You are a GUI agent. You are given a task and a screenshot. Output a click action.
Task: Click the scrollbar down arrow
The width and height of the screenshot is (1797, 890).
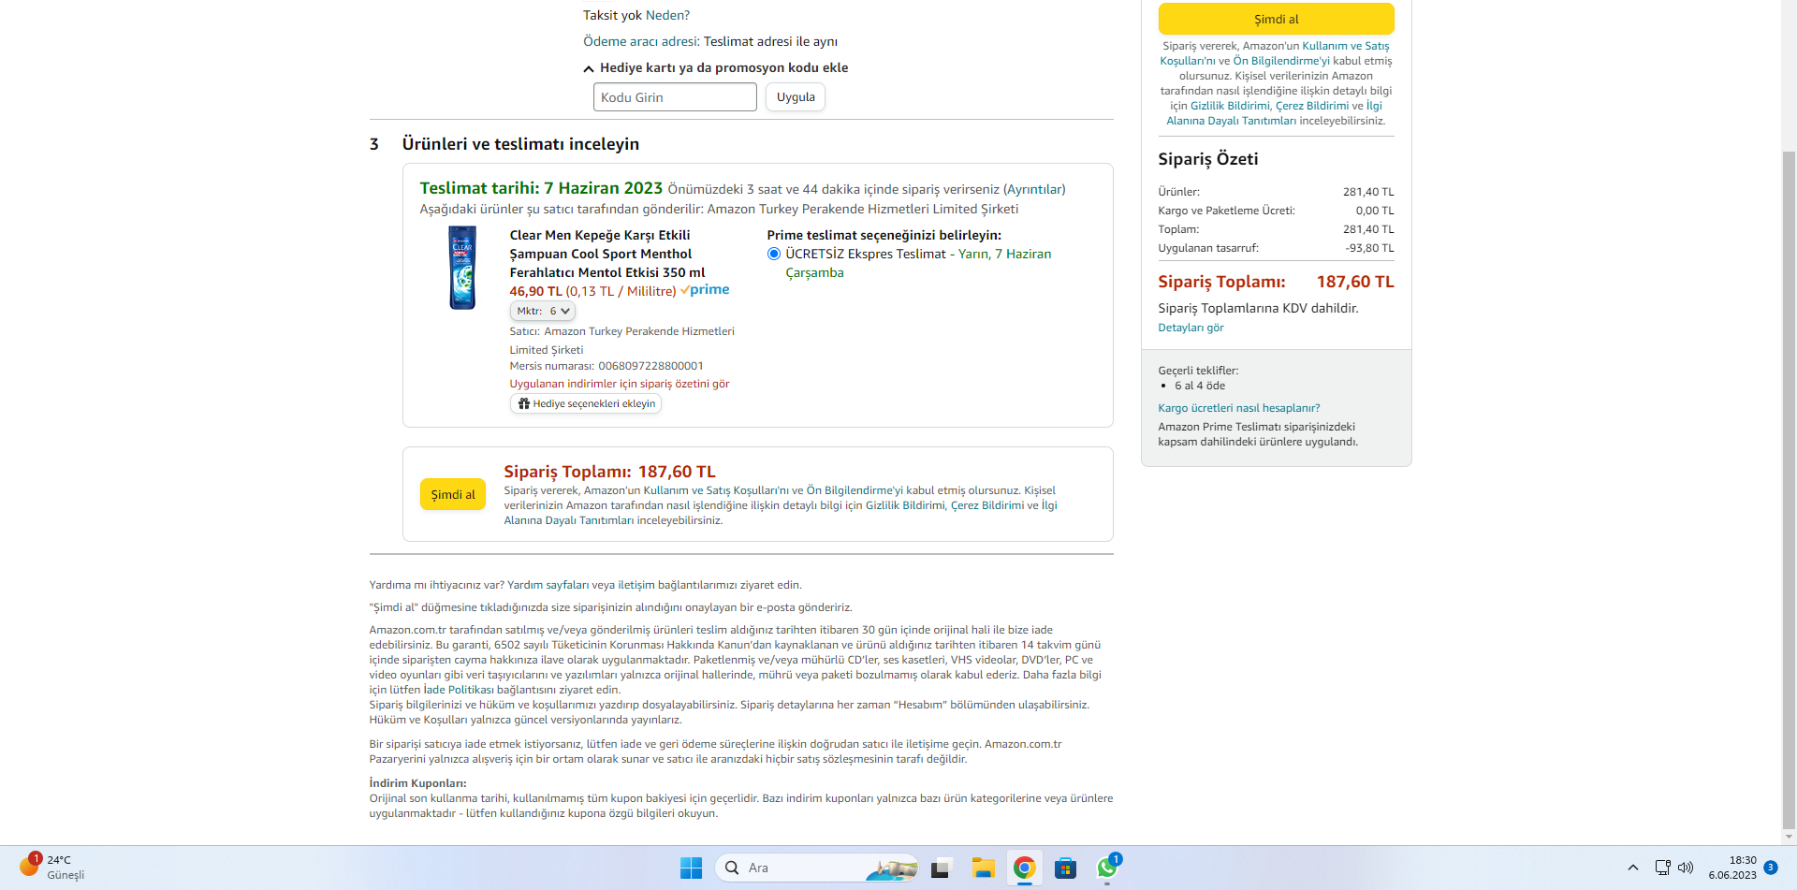pyautogui.click(x=1789, y=837)
